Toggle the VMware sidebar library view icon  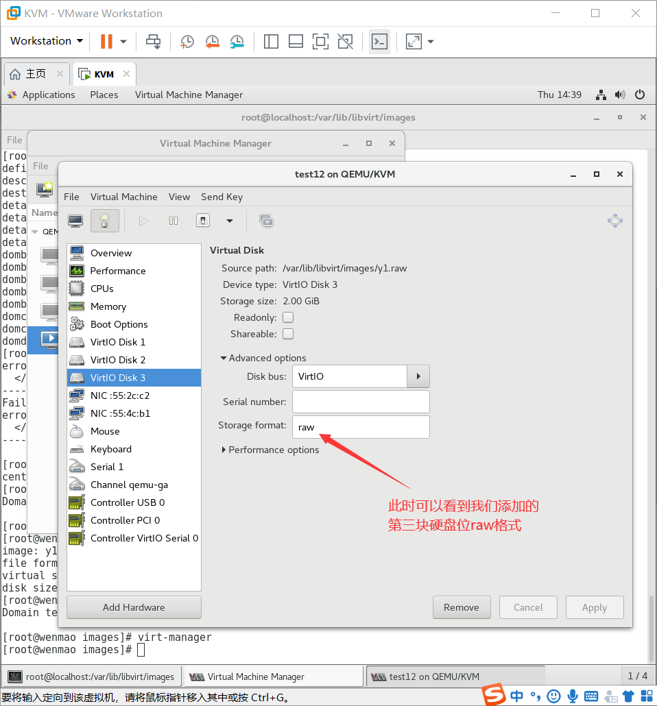tap(271, 41)
